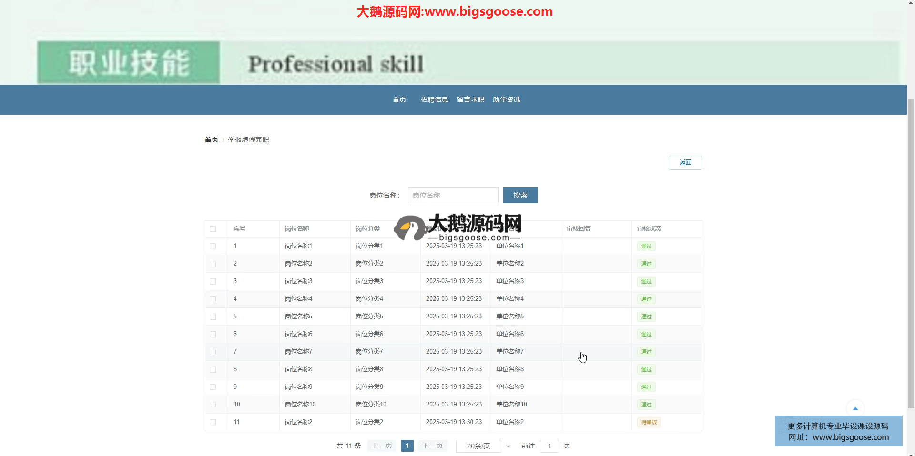Screen dimensions: 915x456
Task: Open the 20条/页 page size dropdown
Action: click(483, 446)
